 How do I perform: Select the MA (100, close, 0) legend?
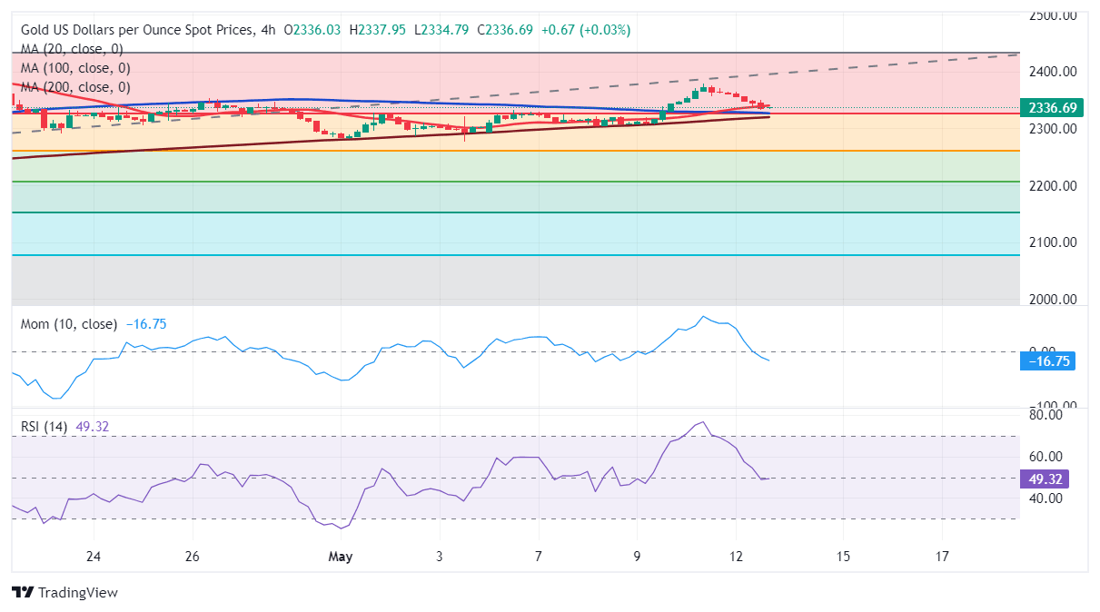pos(75,68)
